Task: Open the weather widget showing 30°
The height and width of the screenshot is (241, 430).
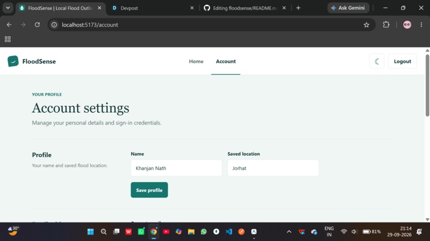Action: (x=13, y=231)
